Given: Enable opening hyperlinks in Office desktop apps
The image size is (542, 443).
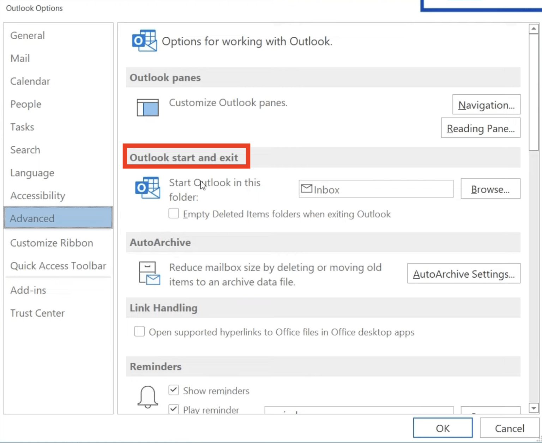Looking at the screenshot, I should click(139, 331).
